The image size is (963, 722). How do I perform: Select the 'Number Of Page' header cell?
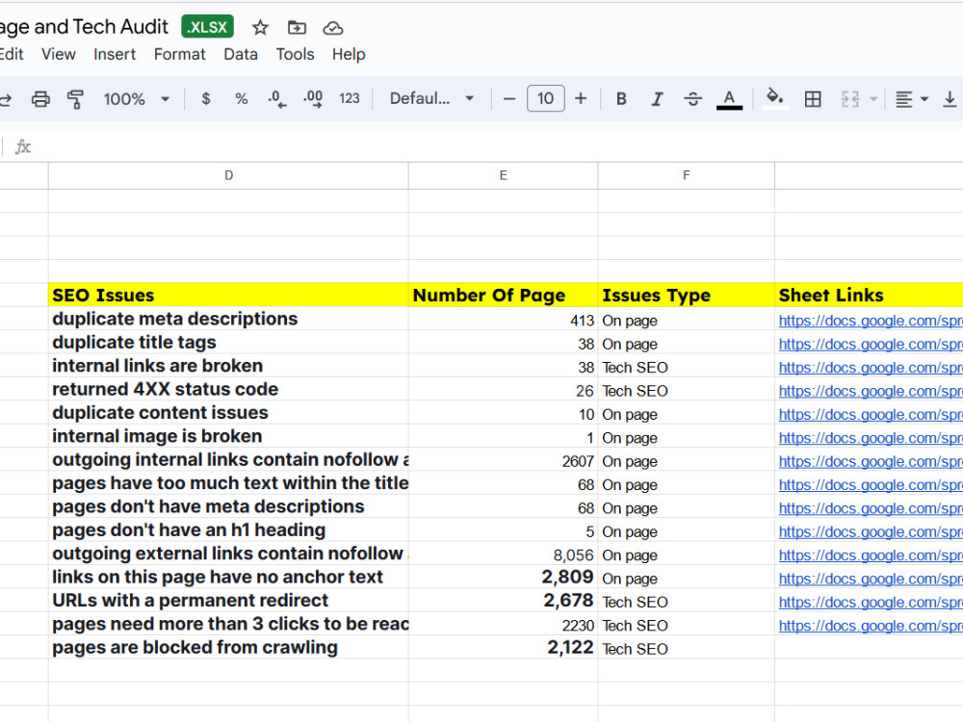tap(503, 296)
